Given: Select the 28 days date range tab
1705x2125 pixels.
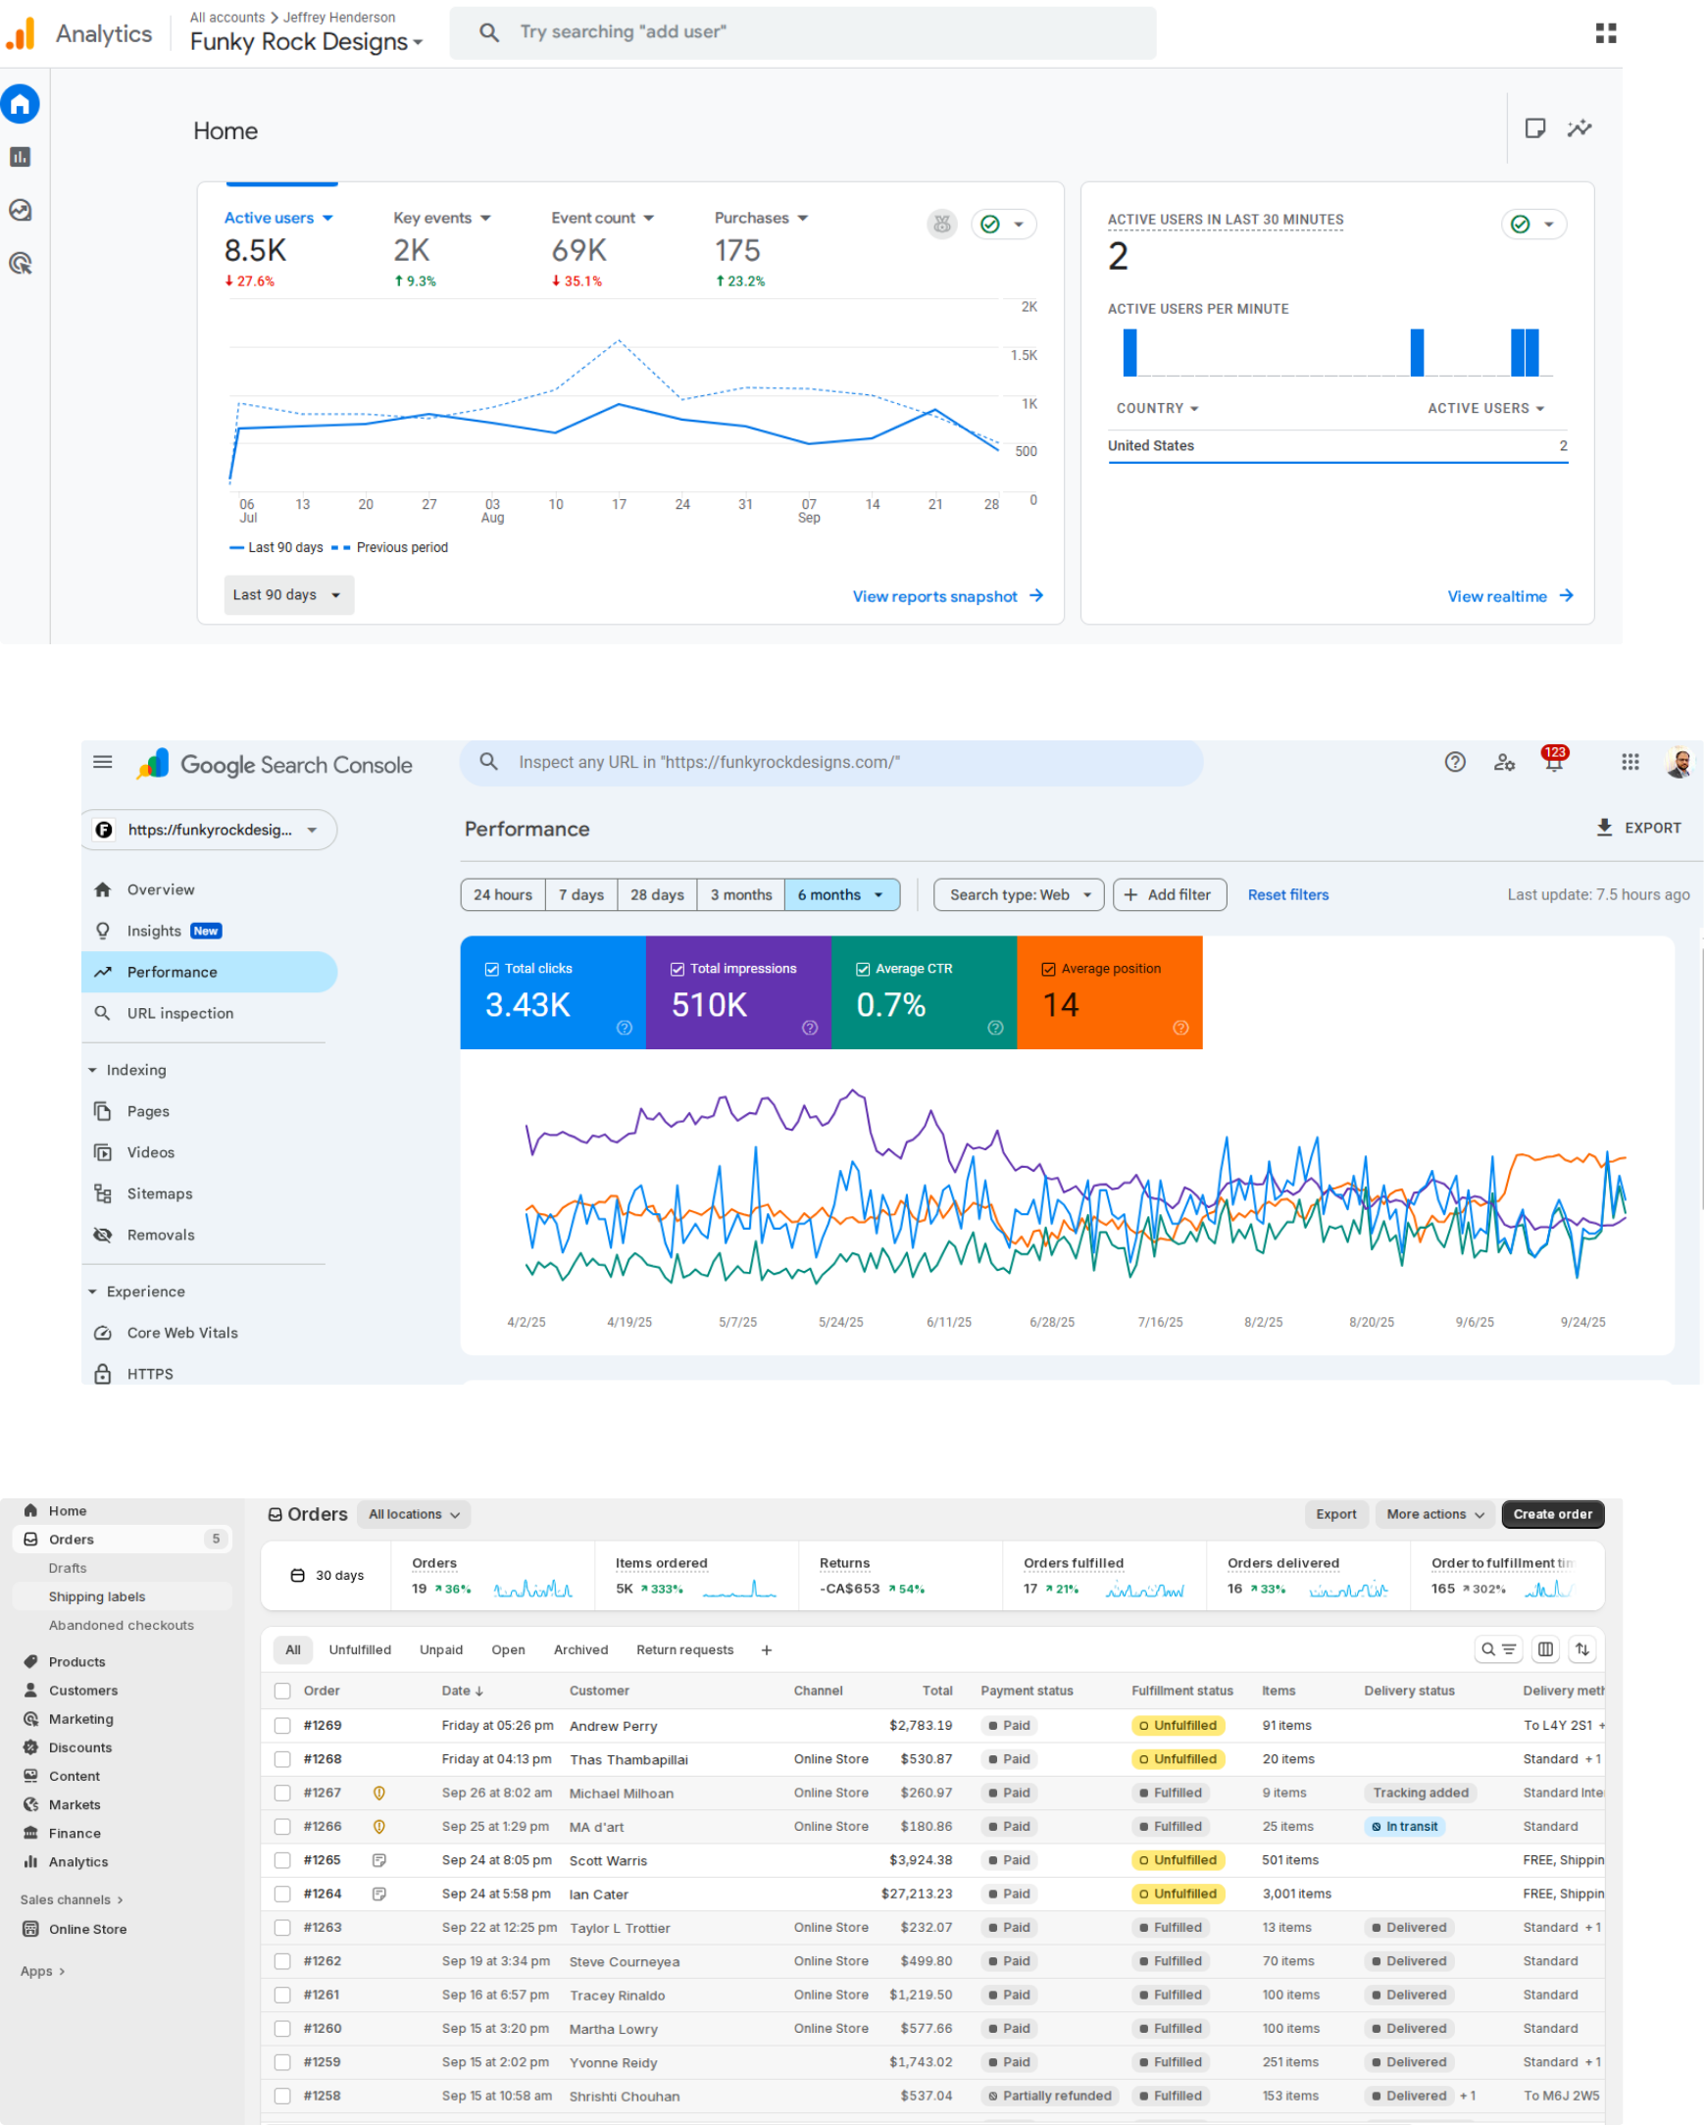Looking at the screenshot, I should [656, 895].
